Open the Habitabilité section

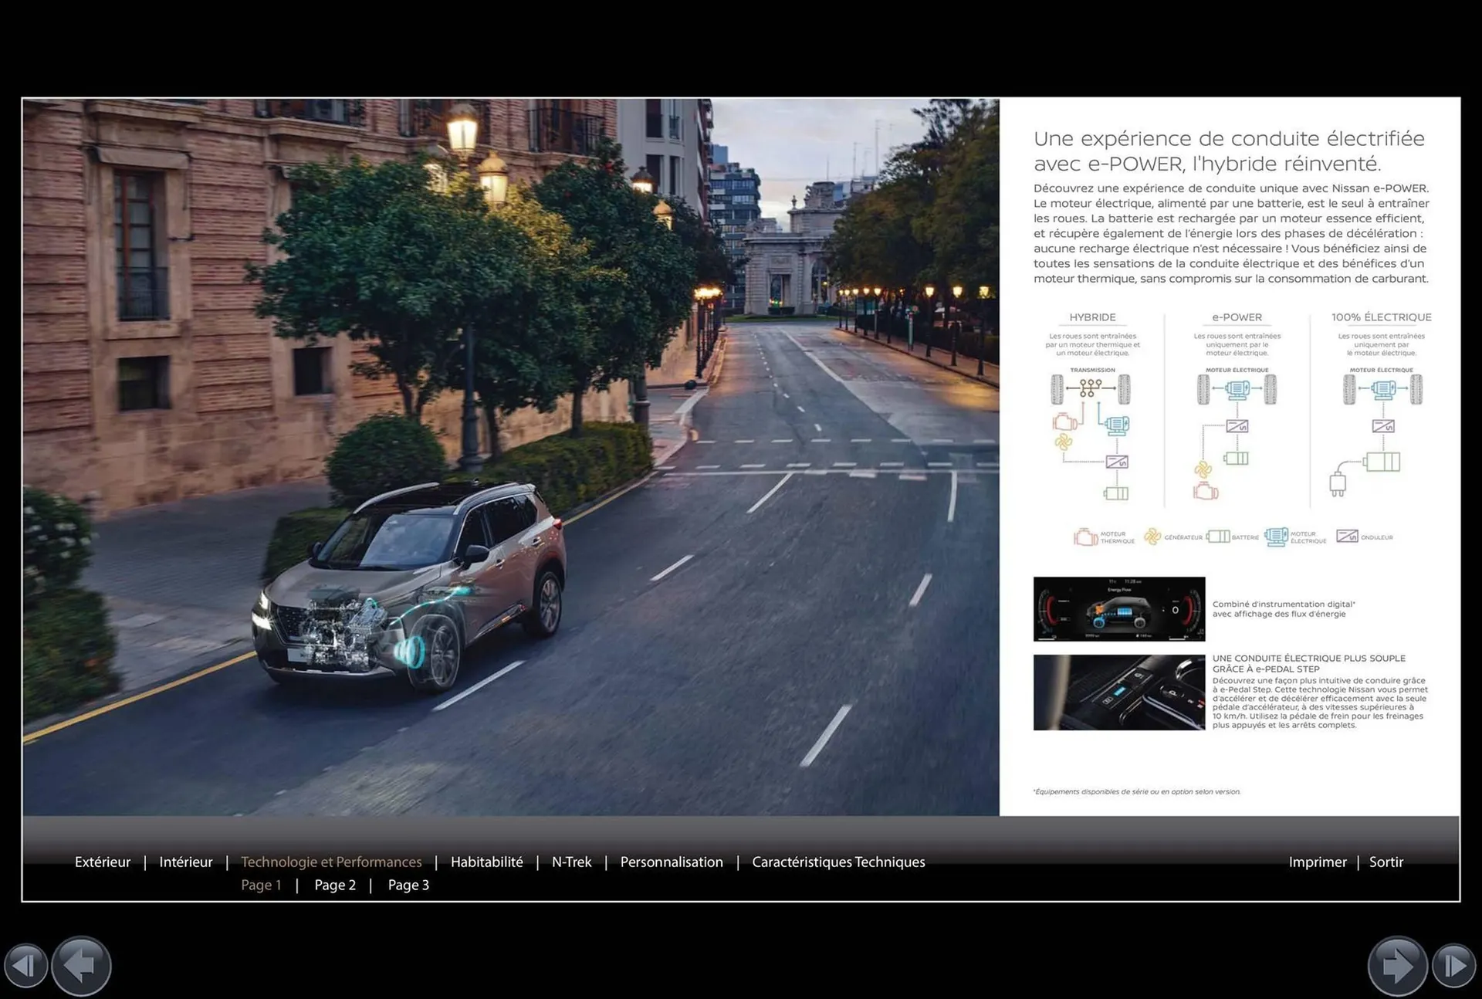point(486,862)
